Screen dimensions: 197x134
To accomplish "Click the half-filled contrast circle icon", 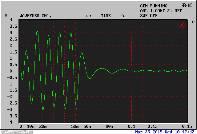I will coord(193,22).
